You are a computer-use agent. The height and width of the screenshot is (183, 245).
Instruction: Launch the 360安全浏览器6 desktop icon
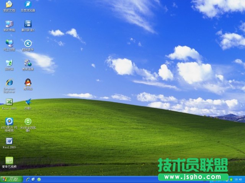pos(28,122)
